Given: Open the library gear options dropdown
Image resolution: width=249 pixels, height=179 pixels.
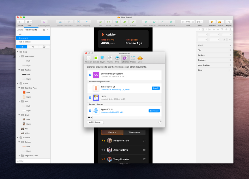Looking at the screenshot, I should click(90, 117).
